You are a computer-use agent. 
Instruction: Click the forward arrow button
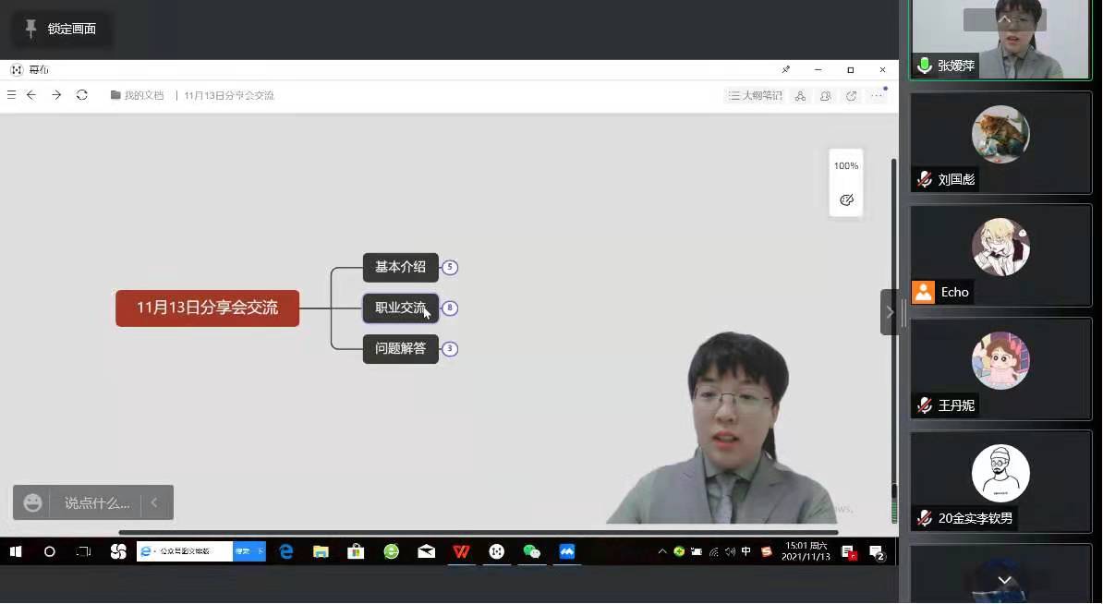click(x=56, y=95)
